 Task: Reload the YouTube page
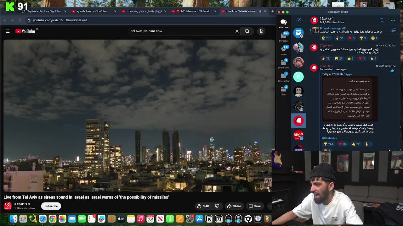pos(20,20)
